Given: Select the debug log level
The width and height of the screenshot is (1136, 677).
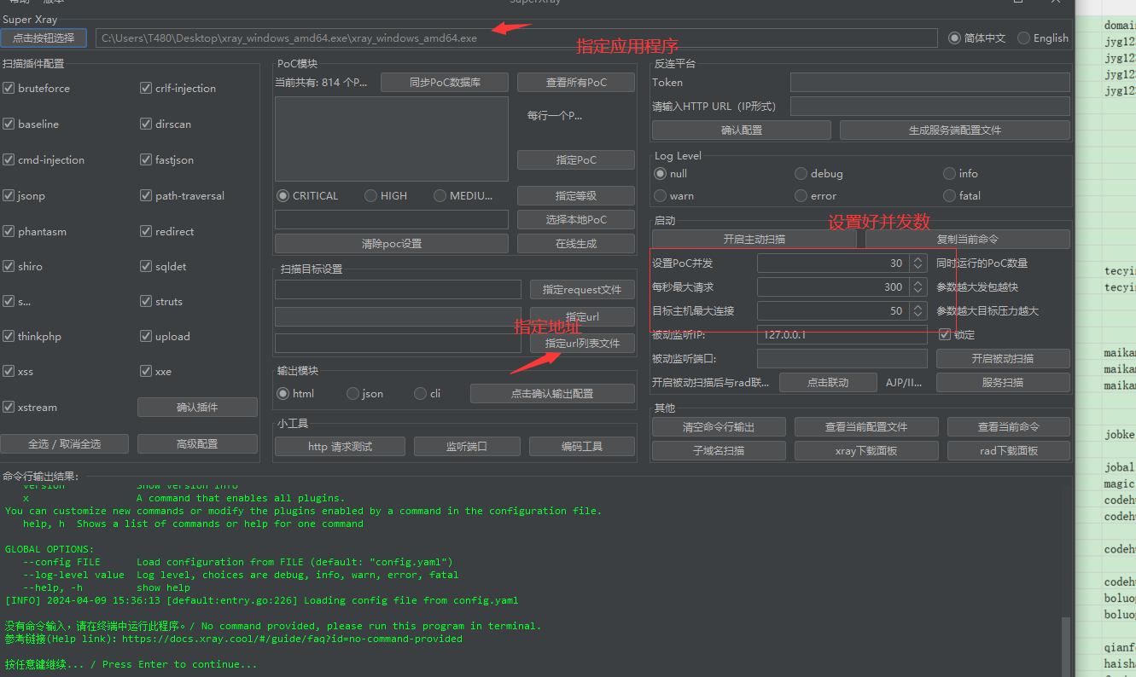Looking at the screenshot, I should [x=801, y=173].
